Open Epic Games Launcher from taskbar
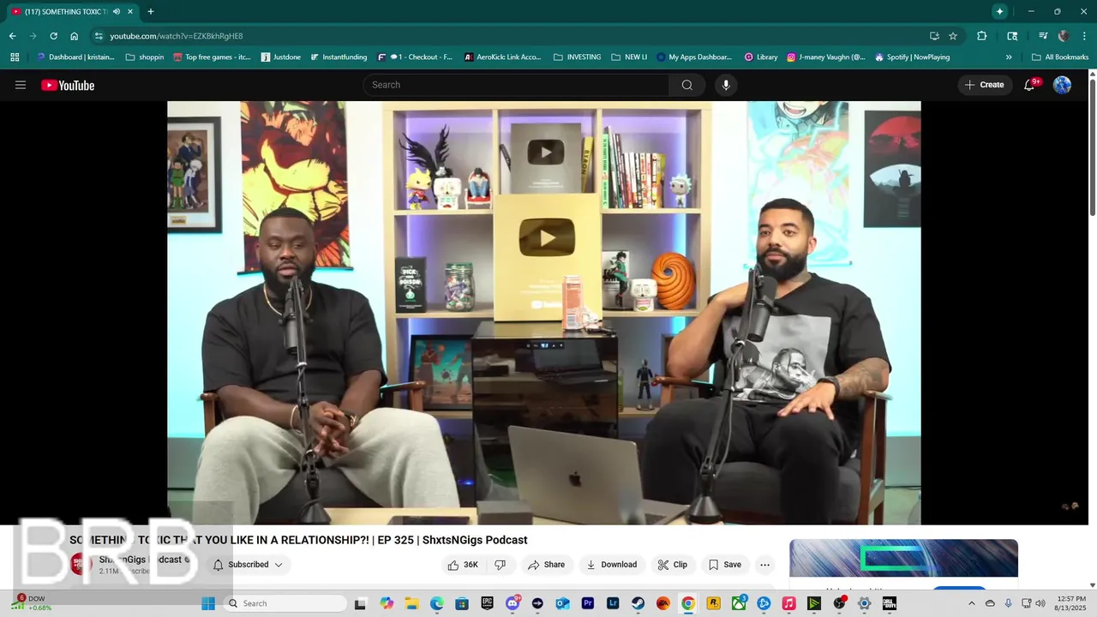 (487, 603)
